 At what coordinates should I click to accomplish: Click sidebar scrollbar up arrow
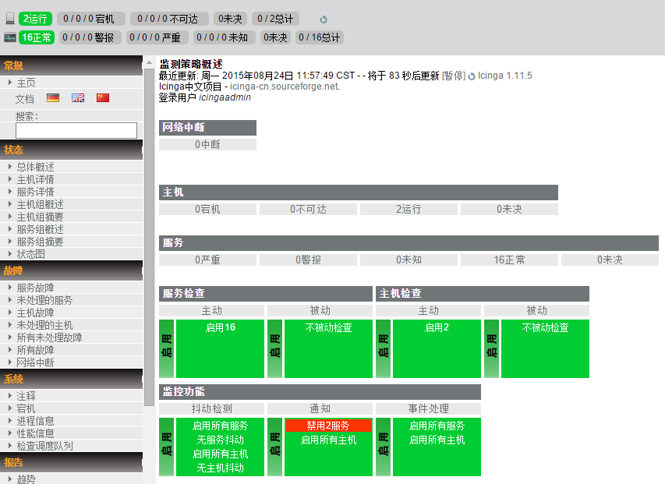(x=149, y=62)
